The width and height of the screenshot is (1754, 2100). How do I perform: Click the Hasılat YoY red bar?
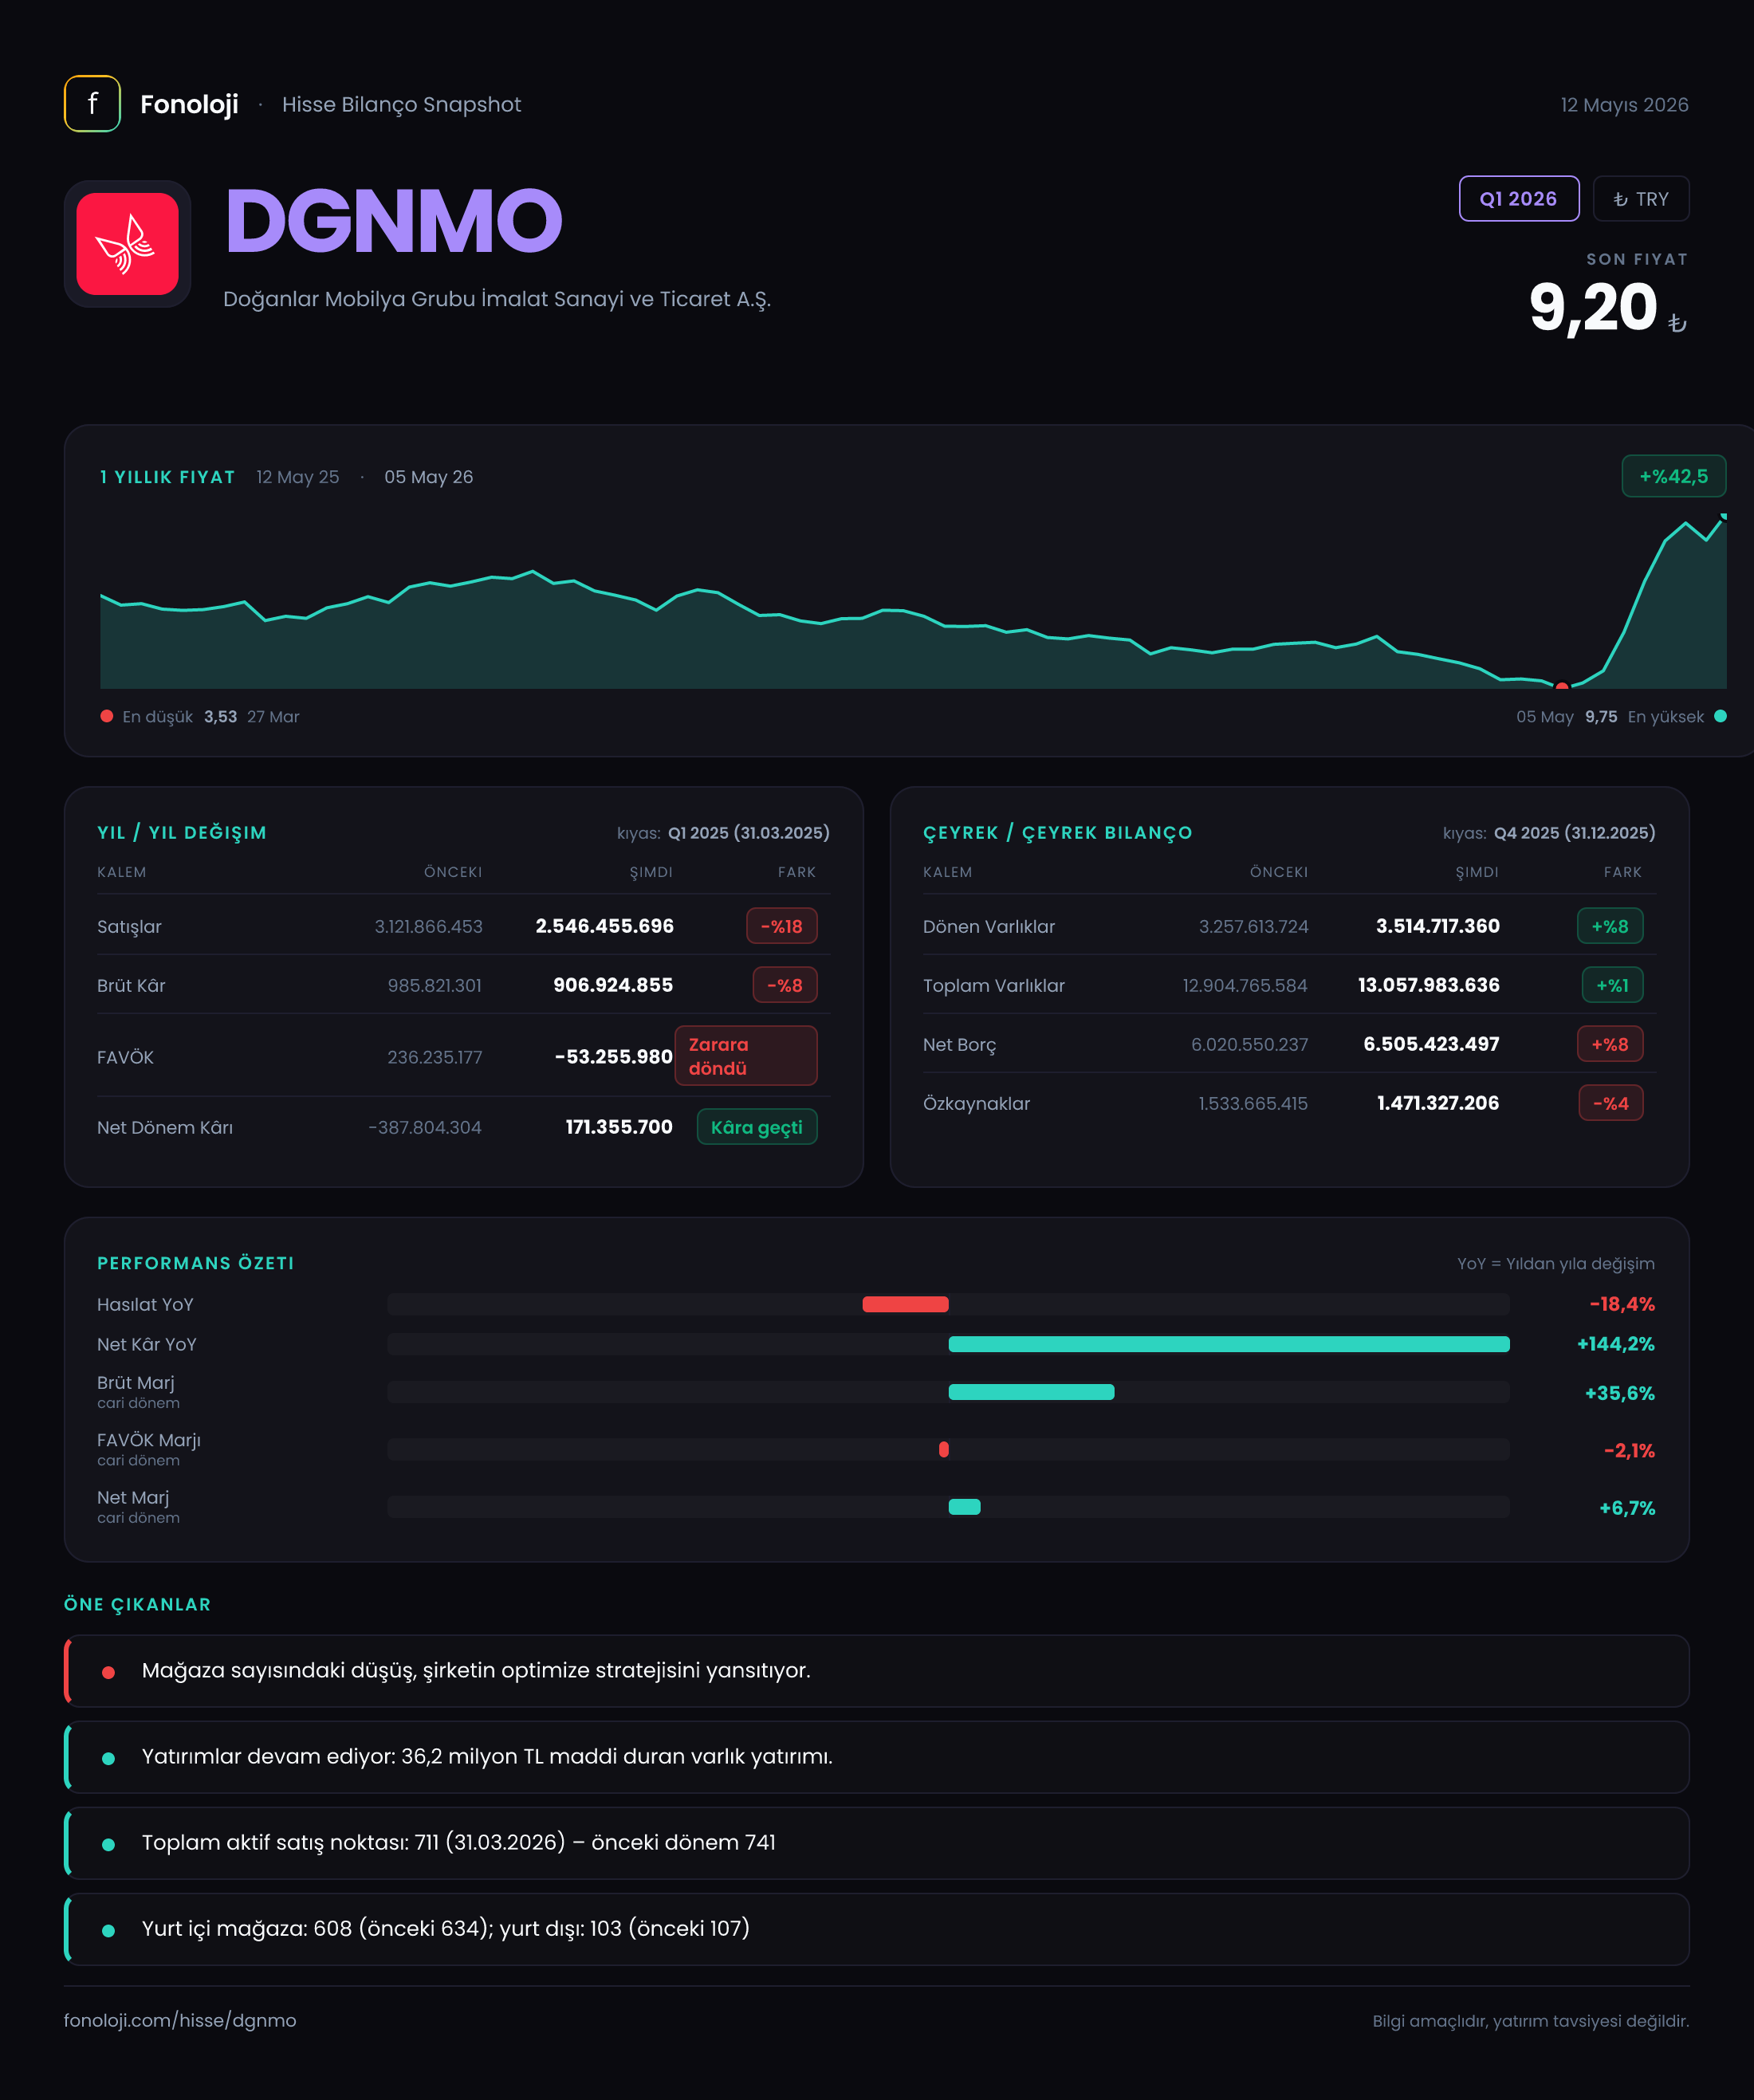coord(905,1304)
